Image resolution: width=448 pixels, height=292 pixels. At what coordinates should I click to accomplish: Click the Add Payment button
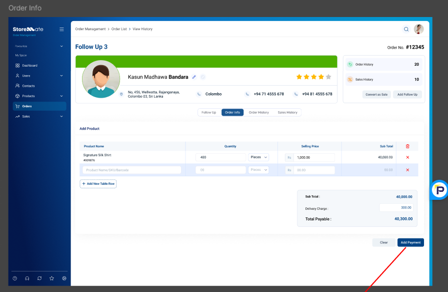410,242
